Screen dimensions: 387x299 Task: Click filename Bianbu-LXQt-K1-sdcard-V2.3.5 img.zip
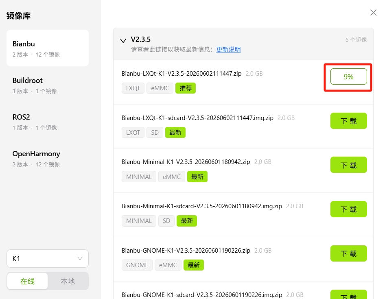(x=197, y=118)
